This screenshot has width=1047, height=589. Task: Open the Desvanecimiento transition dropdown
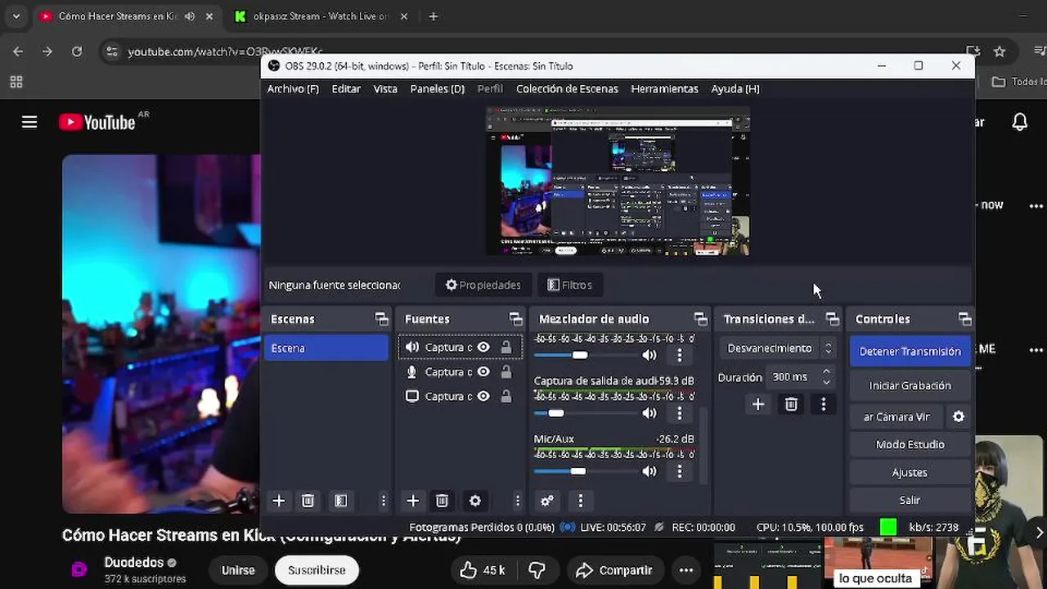(x=780, y=348)
